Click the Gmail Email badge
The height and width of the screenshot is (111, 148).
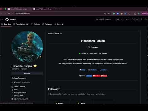click(104, 76)
